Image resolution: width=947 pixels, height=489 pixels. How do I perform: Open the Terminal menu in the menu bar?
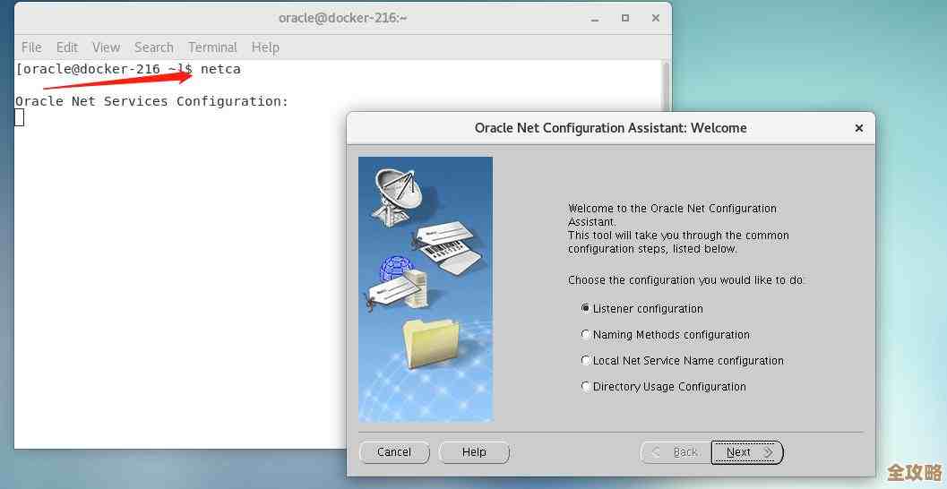pos(212,47)
